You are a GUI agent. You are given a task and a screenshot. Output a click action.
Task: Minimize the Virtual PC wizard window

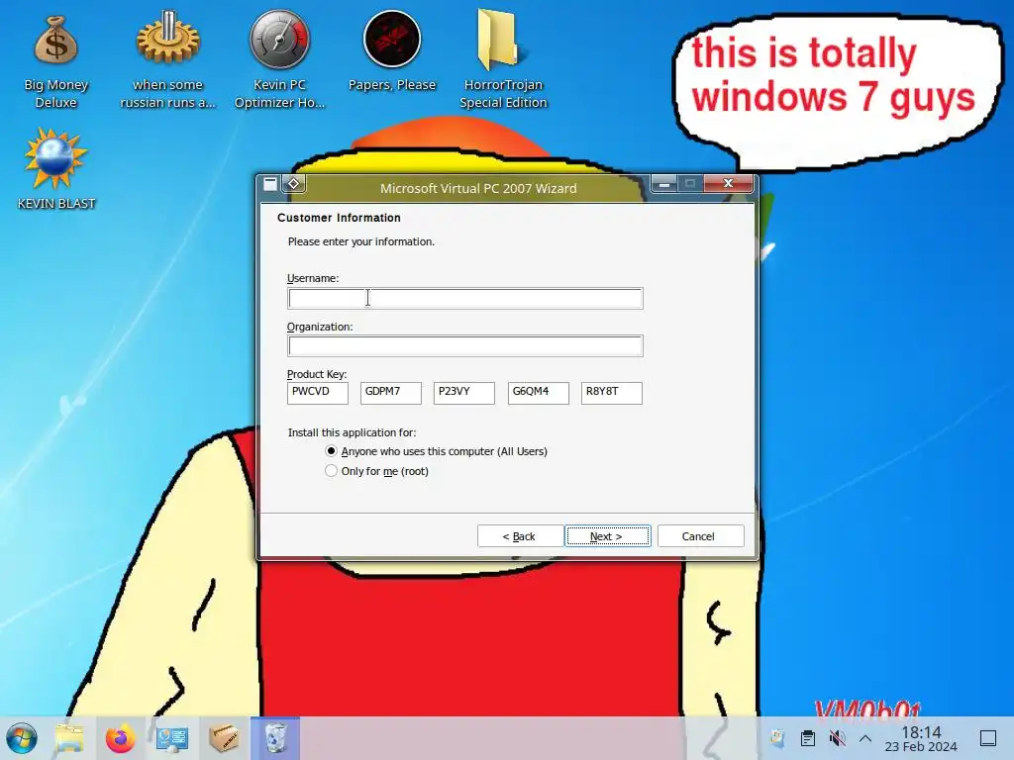[664, 184]
